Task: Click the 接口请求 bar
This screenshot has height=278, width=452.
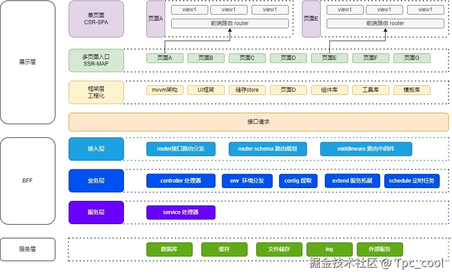Action: tap(258, 122)
